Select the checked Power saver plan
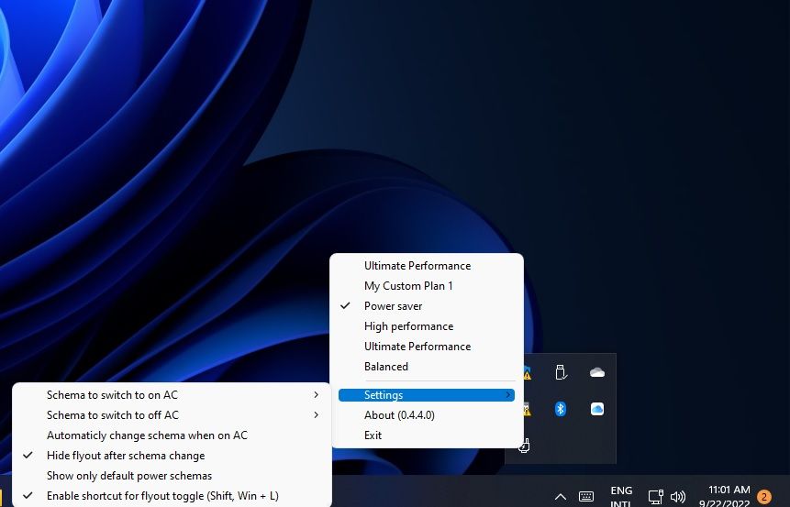The height and width of the screenshot is (507, 790). click(427, 305)
